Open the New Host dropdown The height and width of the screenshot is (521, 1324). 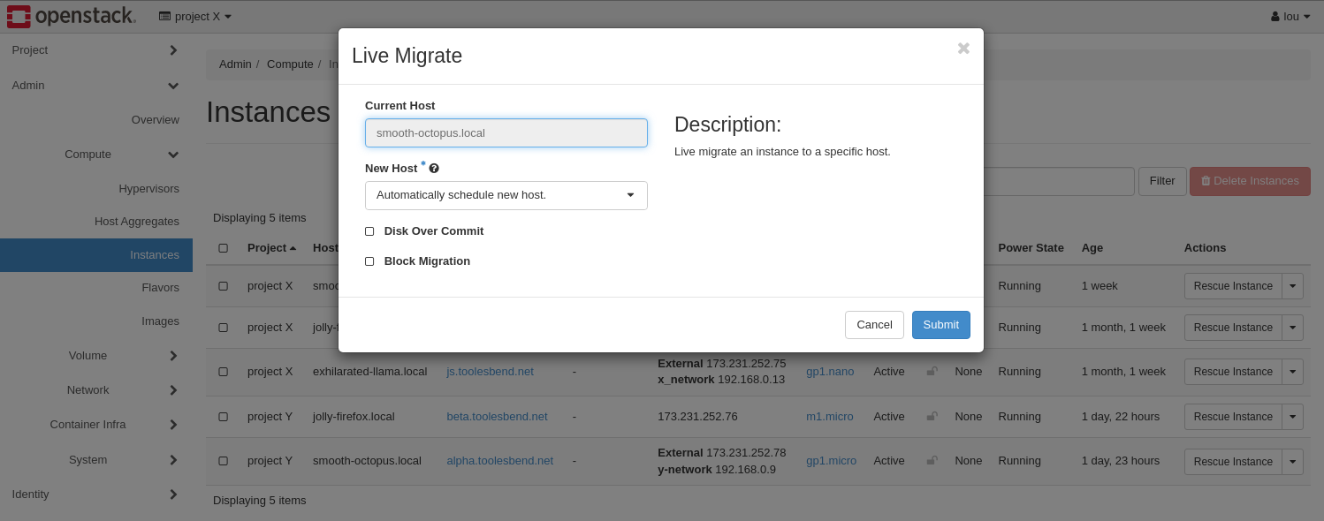[506, 195]
